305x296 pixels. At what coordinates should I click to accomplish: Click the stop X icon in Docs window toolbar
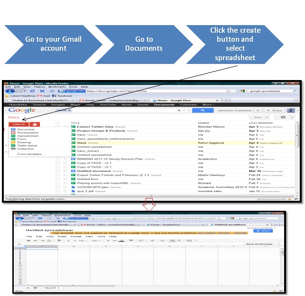(x=42, y=91)
